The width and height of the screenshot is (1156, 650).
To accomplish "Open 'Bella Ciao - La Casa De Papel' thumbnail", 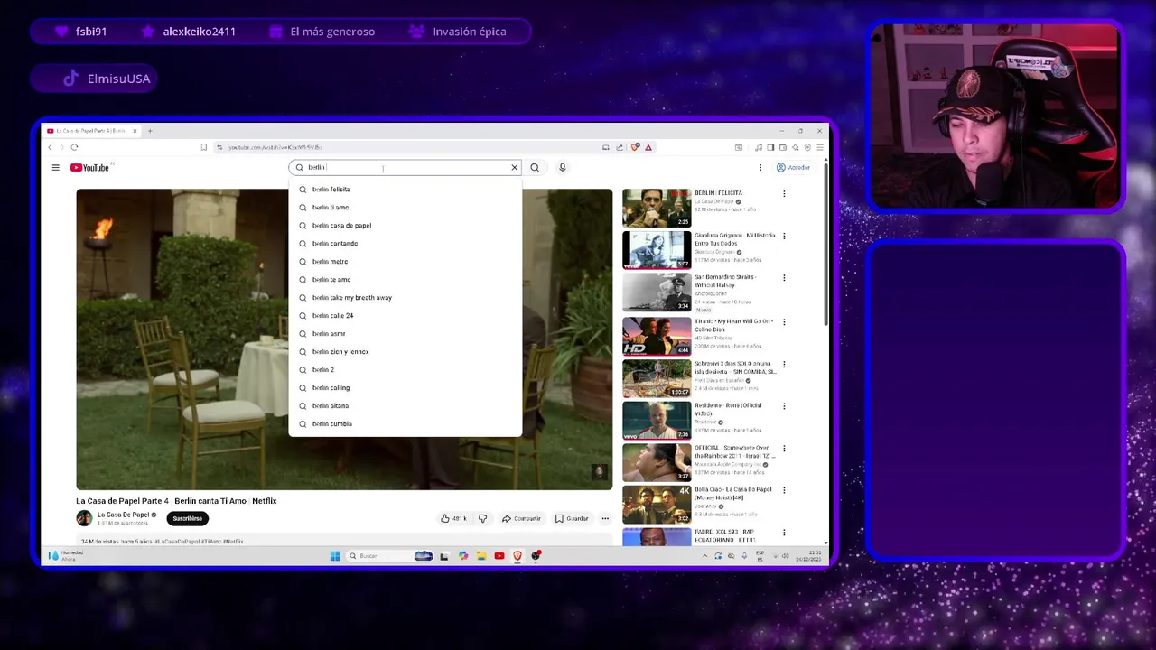I will click(x=657, y=506).
